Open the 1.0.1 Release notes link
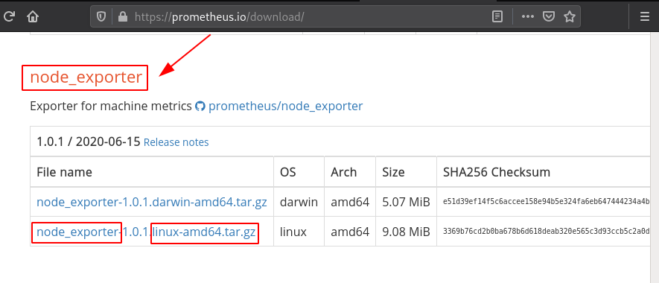 (x=176, y=142)
